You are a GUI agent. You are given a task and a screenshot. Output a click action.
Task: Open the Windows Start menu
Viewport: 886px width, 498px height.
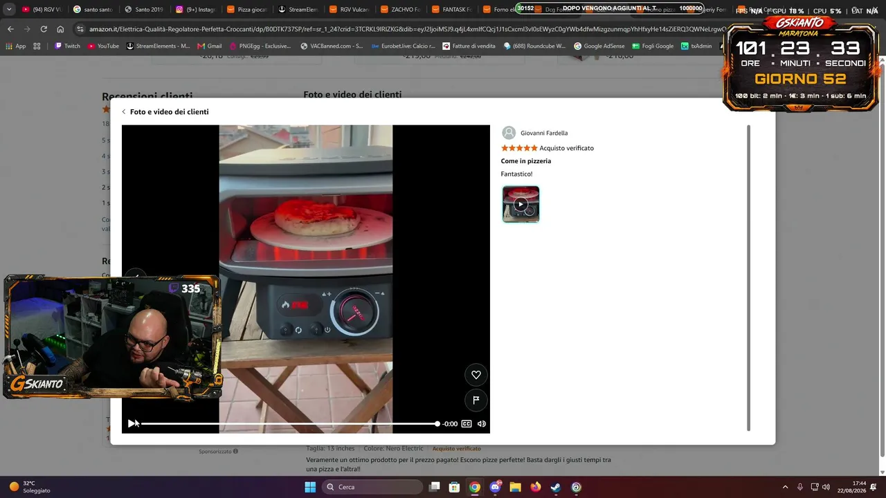pyautogui.click(x=310, y=487)
